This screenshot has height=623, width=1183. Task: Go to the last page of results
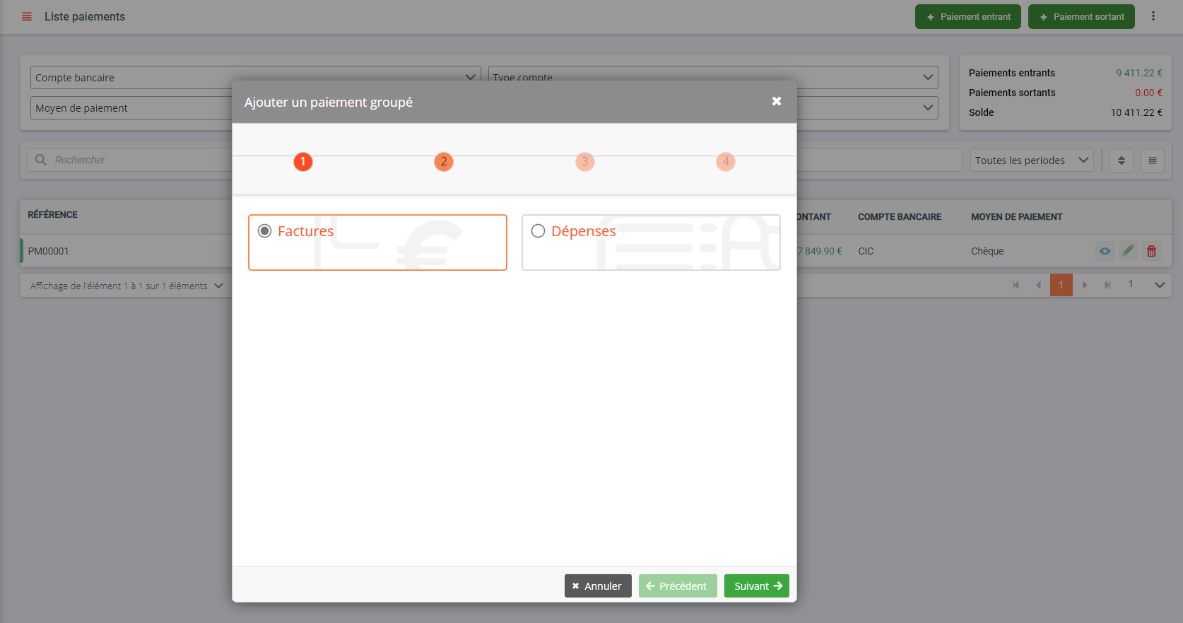pyautogui.click(x=1107, y=285)
